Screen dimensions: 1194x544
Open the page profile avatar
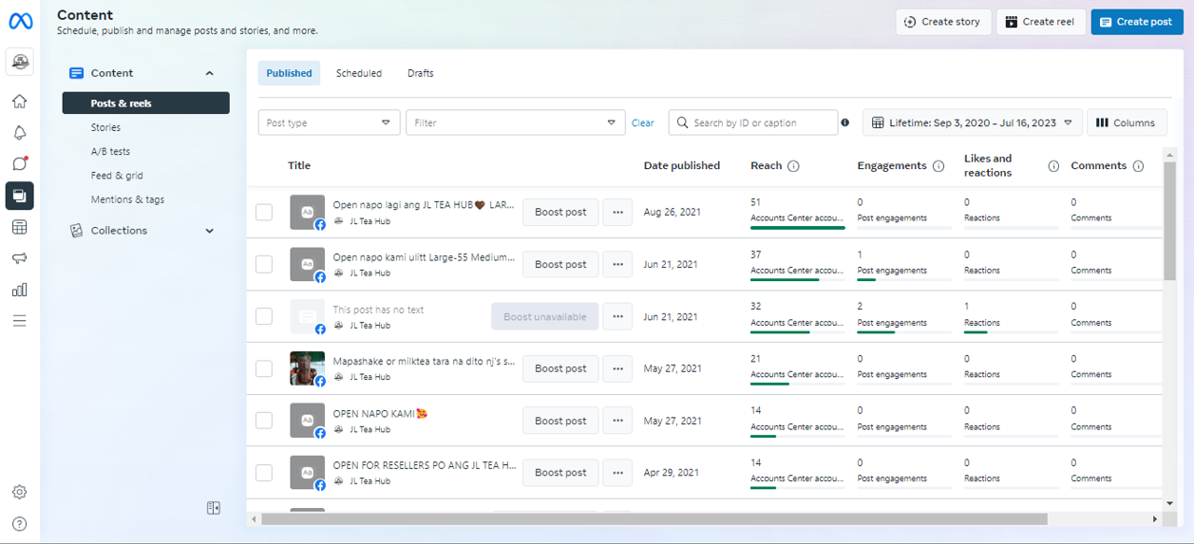20,62
